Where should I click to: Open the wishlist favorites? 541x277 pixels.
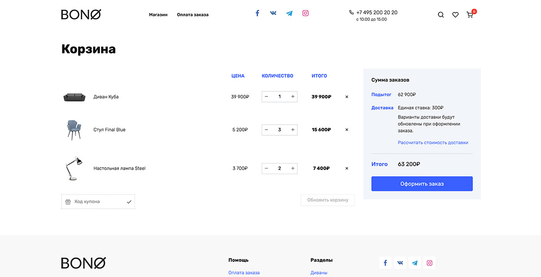[455, 14]
